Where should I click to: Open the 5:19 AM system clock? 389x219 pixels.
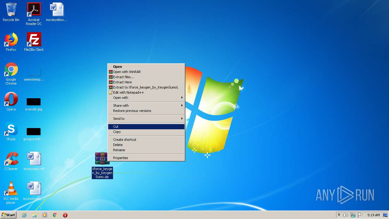(x=374, y=215)
